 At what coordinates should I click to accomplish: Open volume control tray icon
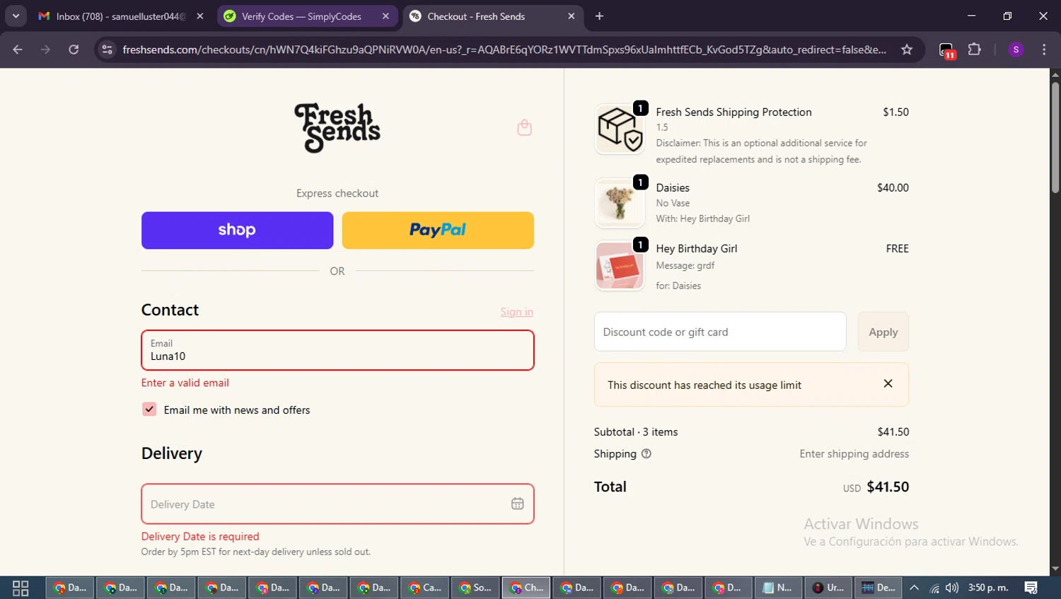(x=952, y=588)
